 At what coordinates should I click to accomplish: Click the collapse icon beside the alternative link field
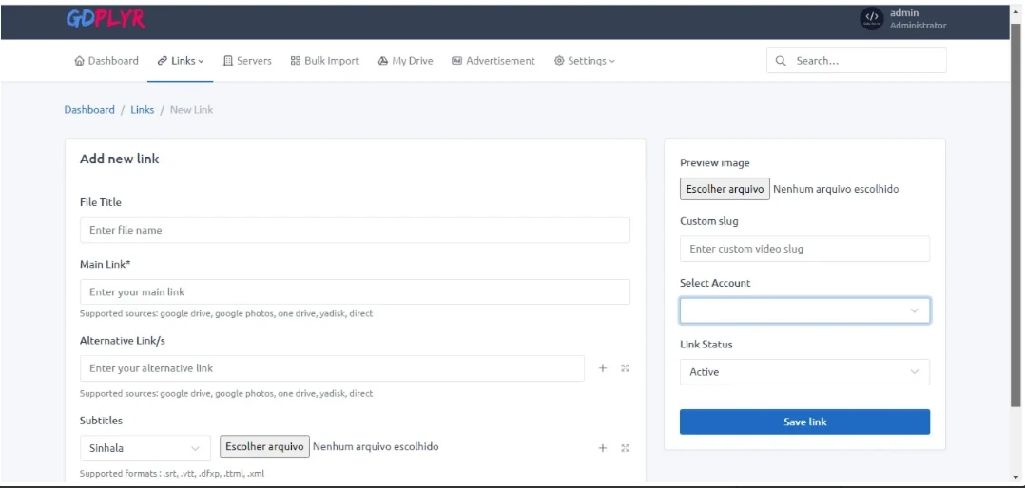coord(625,368)
